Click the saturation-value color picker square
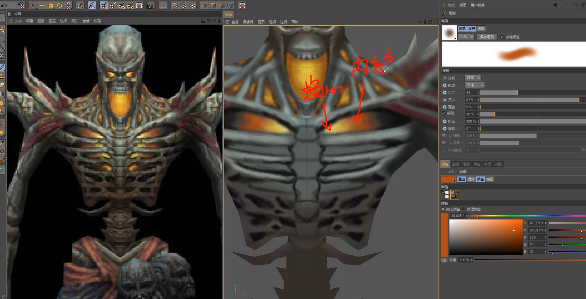The height and width of the screenshot is (299, 586). click(486, 237)
